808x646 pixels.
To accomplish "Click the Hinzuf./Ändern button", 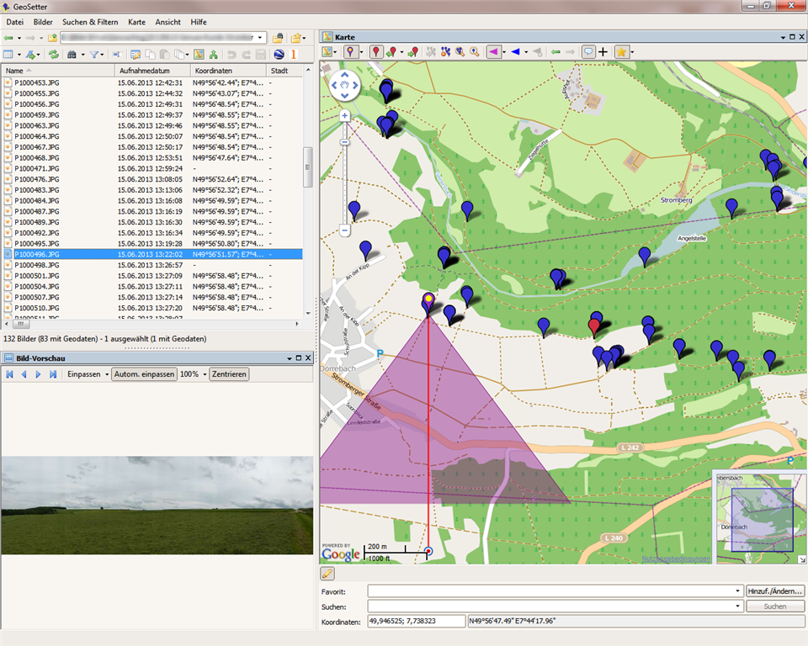I will 775,591.
